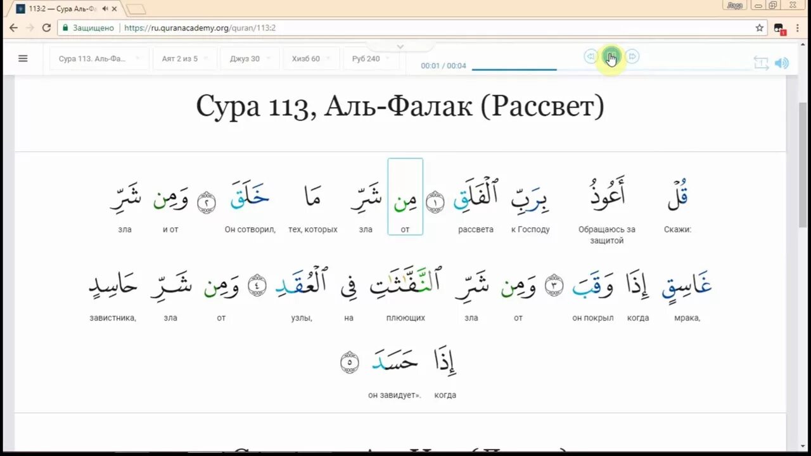Image resolution: width=811 pixels, height=456 pixels.
Task: Click ayah number 1 marker
Action: point(435,202)
